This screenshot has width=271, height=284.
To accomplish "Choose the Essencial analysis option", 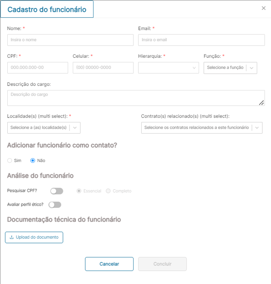I will (79, 191).
